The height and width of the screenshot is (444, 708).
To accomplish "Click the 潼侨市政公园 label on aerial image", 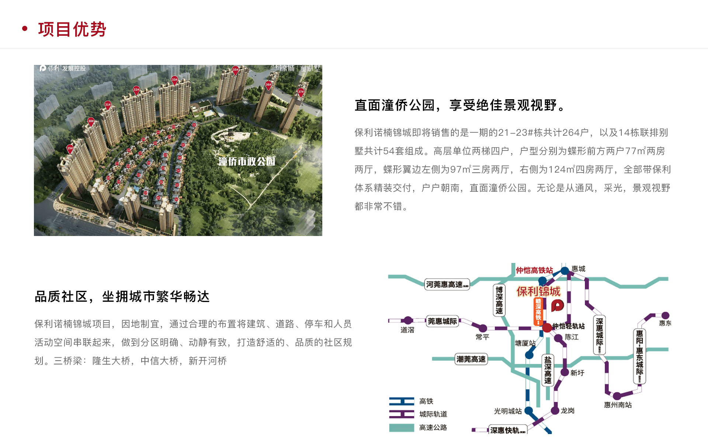I will (x=247, y=162).
